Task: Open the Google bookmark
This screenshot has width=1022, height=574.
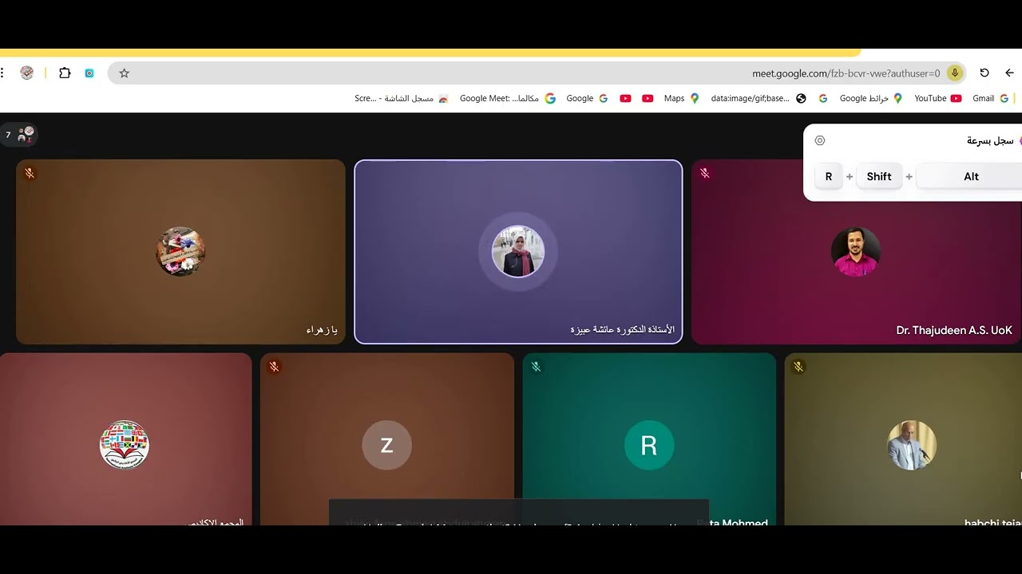Action: click(587, 98)
